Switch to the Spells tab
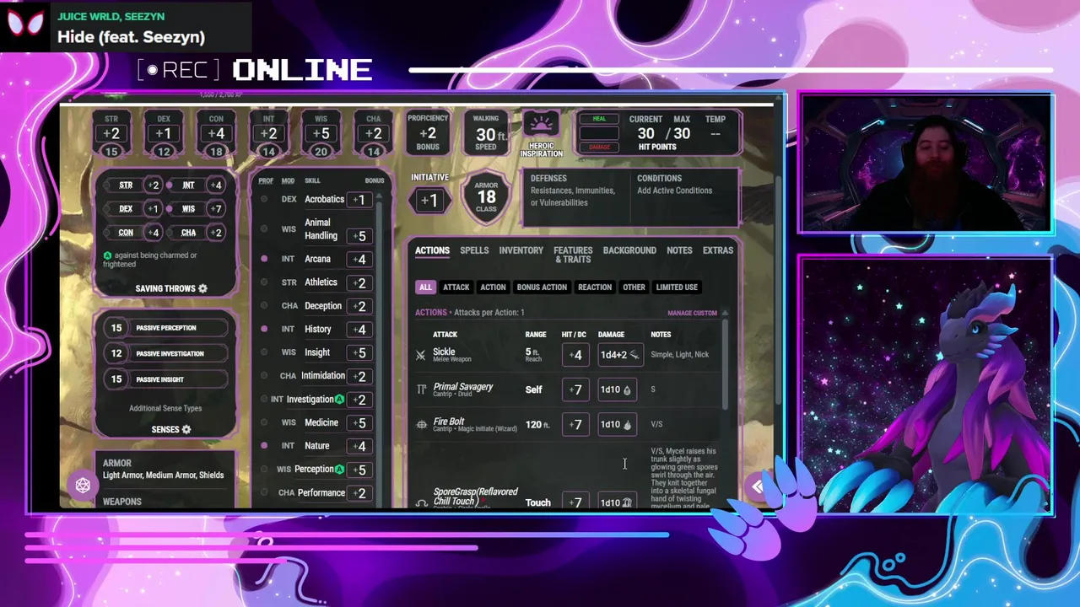Viewport: 1080px width, 607px height. click(474, 250)
